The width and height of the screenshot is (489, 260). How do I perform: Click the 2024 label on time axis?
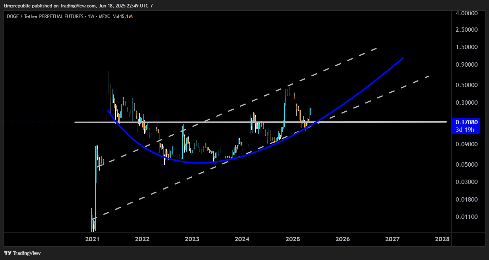pyautogui.click(x=242, y=239)
